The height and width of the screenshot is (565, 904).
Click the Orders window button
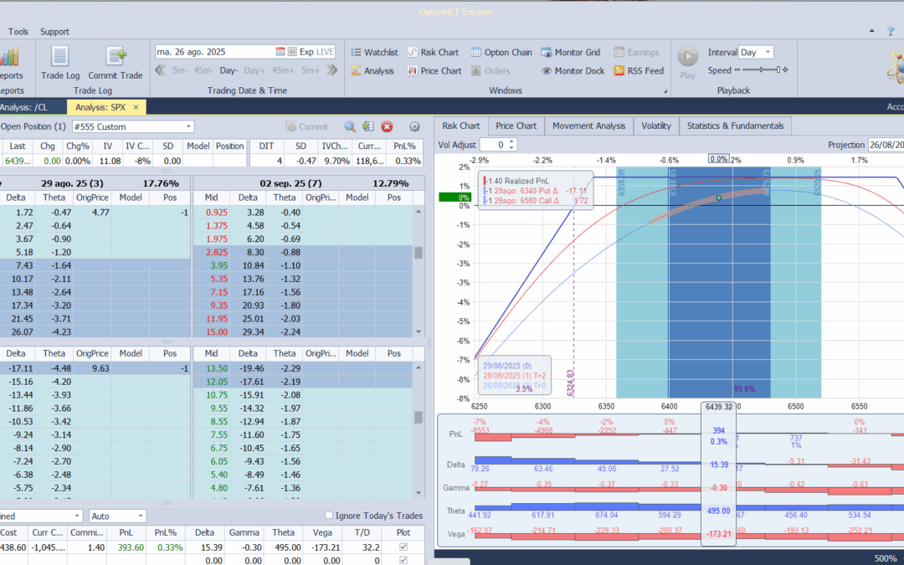point(490,71)
